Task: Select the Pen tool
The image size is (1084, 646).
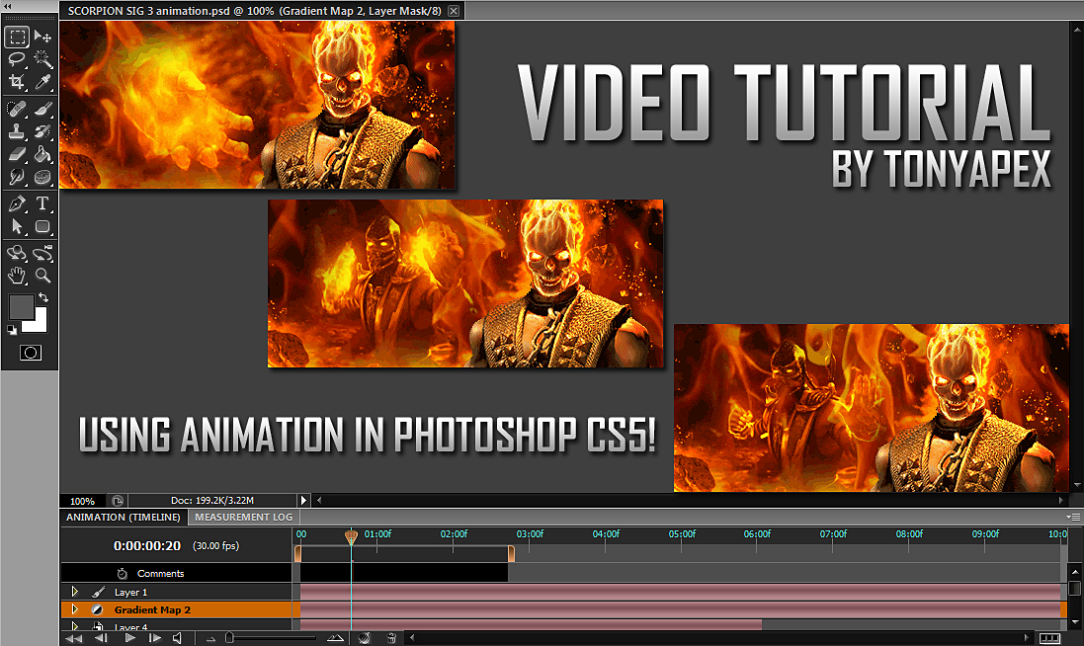Action: (17, 203)
